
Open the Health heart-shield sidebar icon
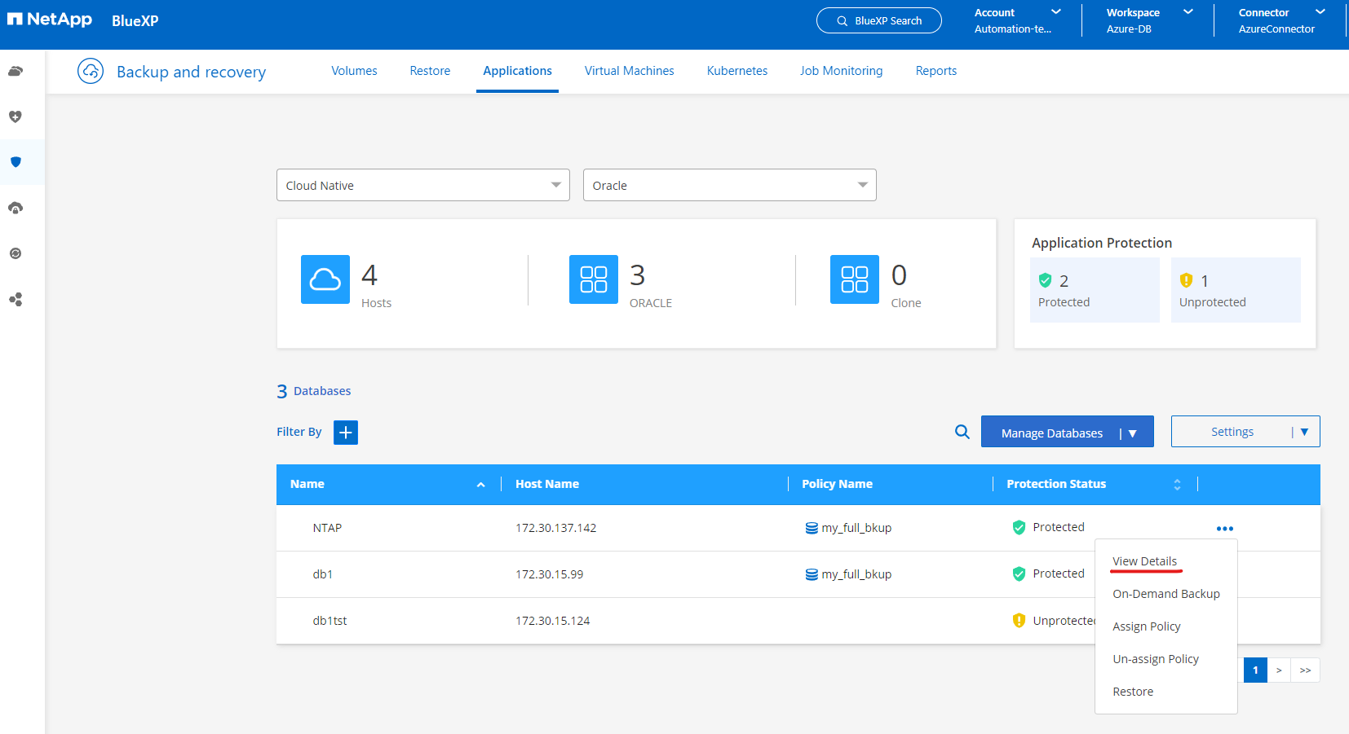pyautogui.click(x=15, y=116)
